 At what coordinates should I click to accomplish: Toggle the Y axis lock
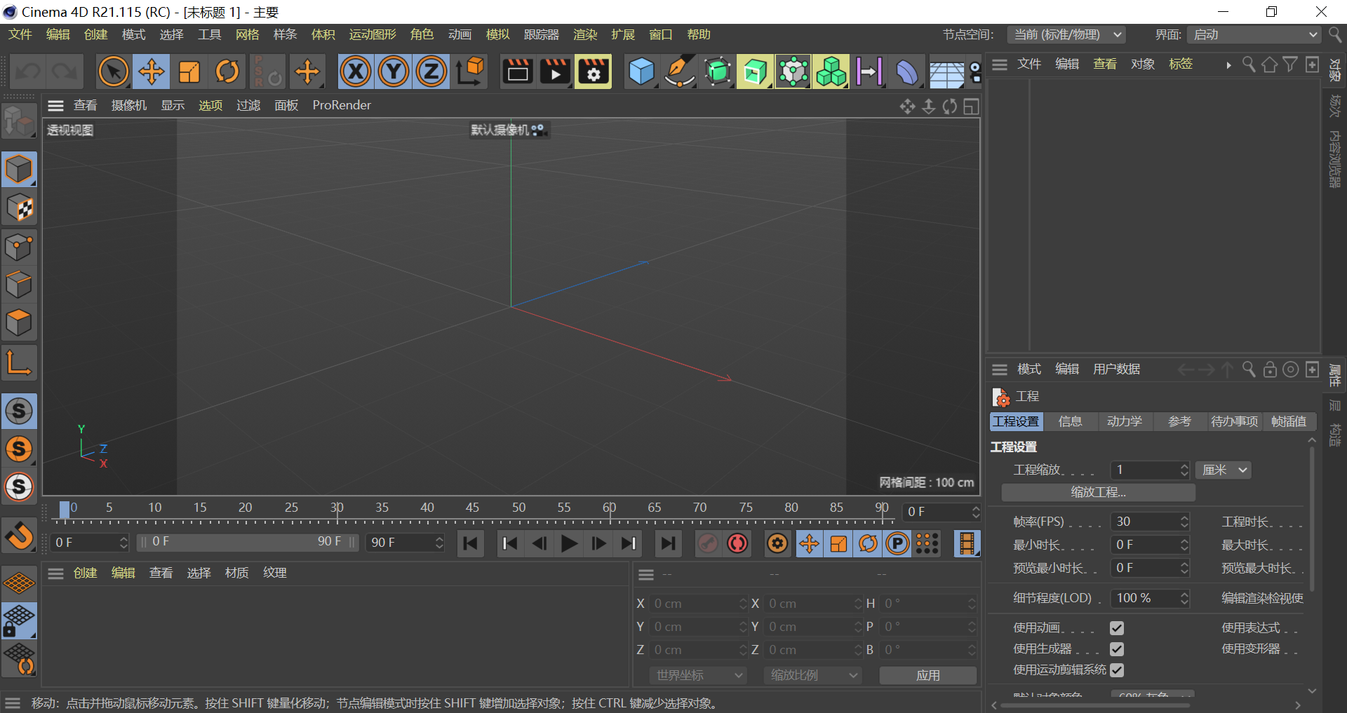(x=393, y=71)
